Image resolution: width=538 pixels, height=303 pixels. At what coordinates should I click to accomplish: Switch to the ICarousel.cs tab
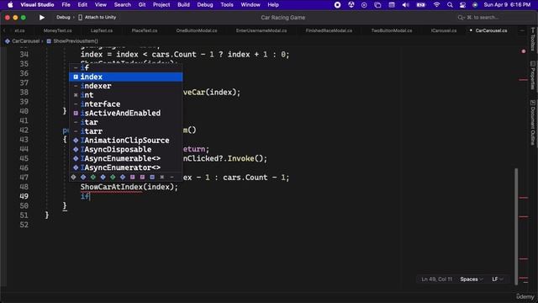(x=444, y=30)
